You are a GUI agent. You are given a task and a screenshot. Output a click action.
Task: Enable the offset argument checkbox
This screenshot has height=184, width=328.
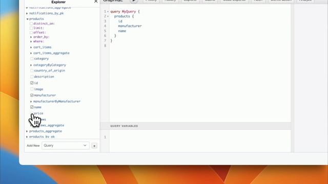(x=31, y=33)
